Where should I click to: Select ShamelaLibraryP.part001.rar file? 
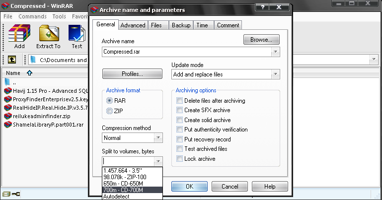44,125
